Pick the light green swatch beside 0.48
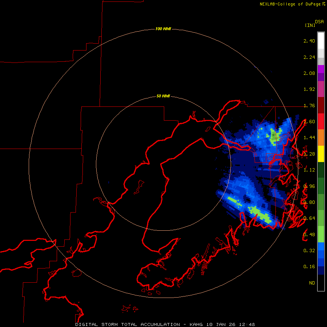The width and height of the screenshot is (327, 327). [x=321, y=234]
